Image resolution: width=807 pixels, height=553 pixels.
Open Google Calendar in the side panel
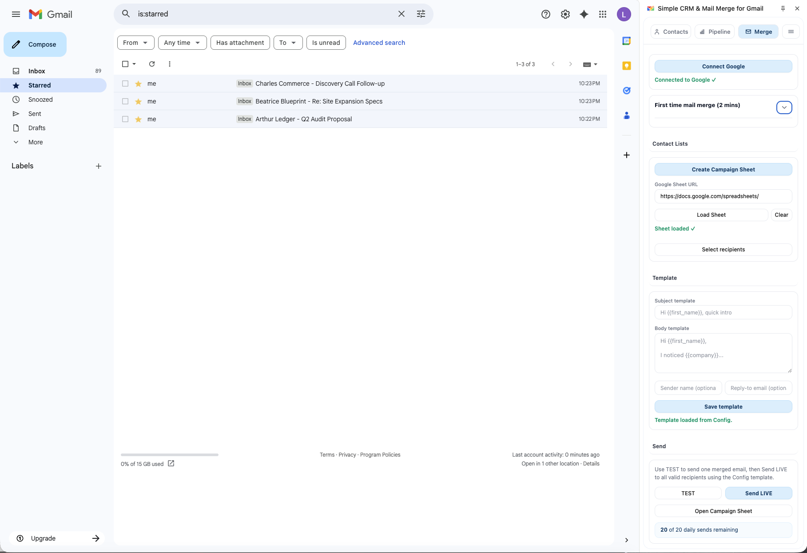[x=626, y=40]
